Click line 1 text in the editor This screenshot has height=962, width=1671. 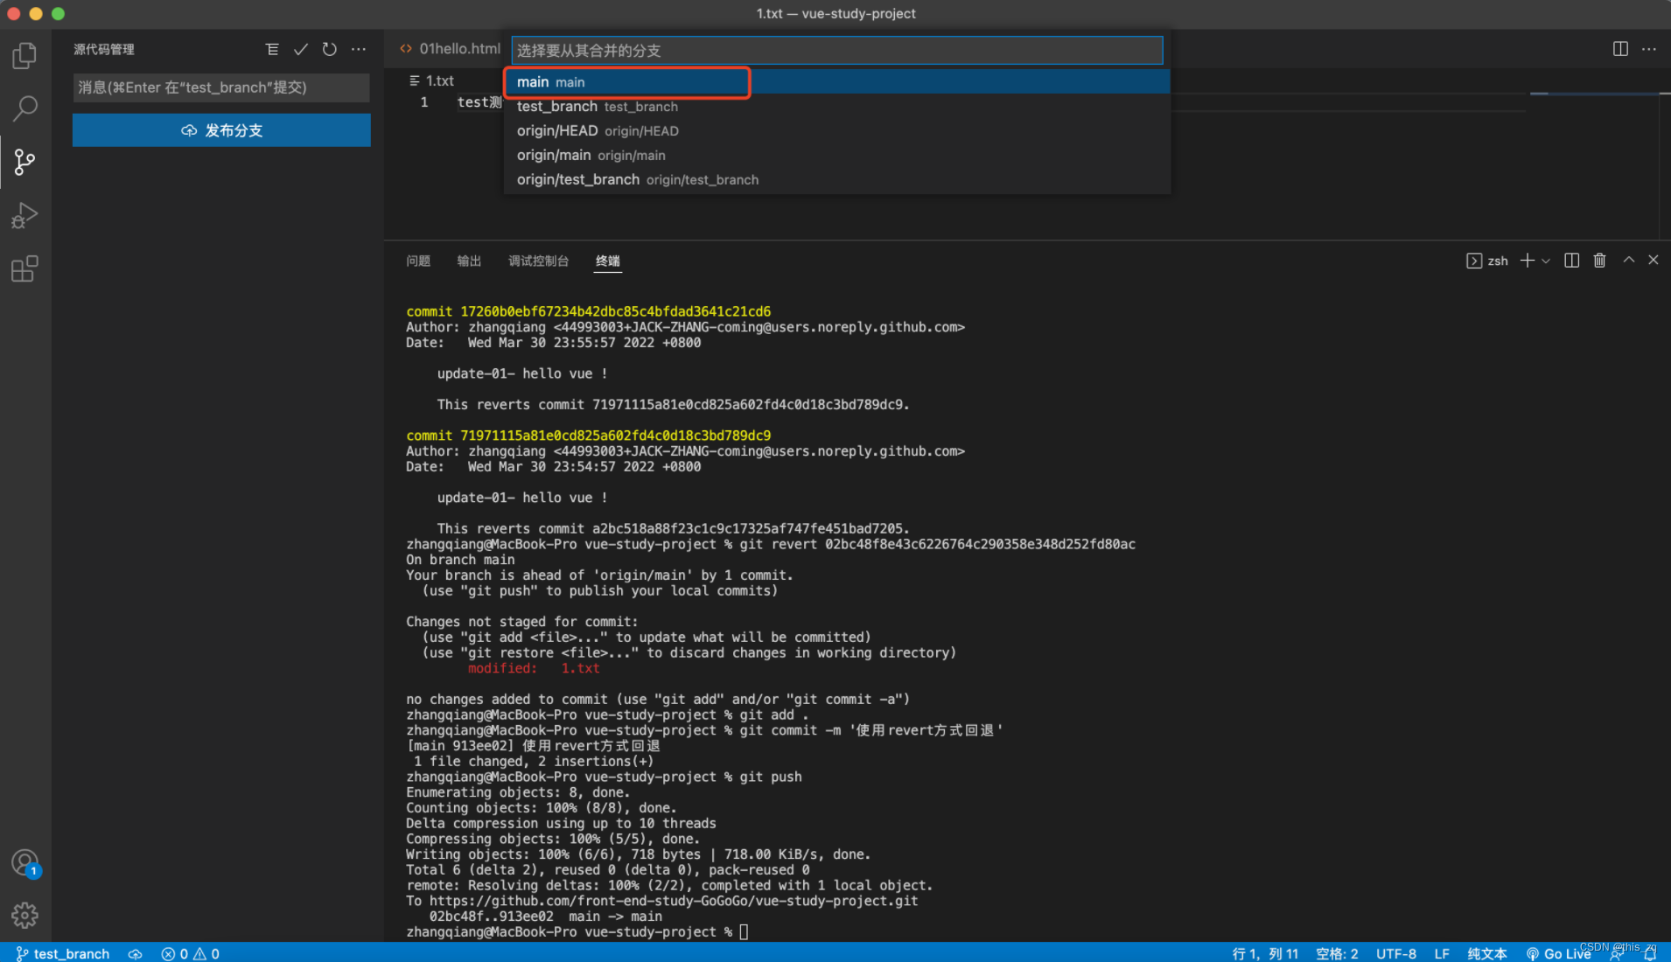479,102
